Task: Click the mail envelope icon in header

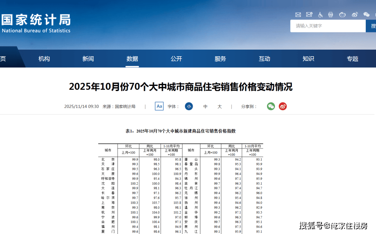Action: pyautogui.click(x=298, y=14)
